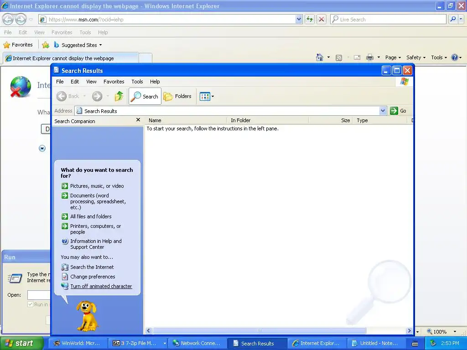The height and width of the screenshot is (350, 467).
Task: Close the Search Companion pane
Action: pyautogui.click(x=138, y=120)
